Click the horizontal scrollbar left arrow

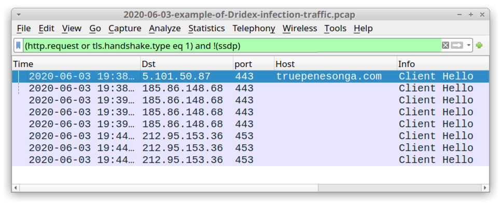tap(16, 188)
